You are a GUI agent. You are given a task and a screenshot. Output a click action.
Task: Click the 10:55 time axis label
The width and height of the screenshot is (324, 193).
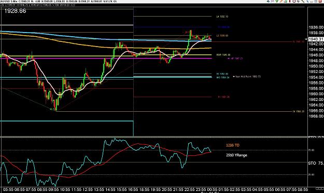(x=65, y=189)
